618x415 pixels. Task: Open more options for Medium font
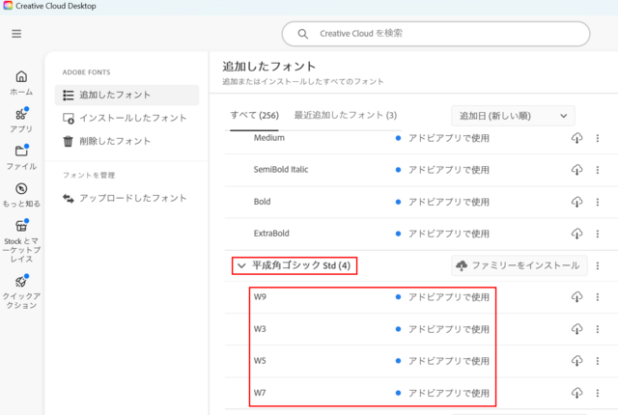[598, 138]
